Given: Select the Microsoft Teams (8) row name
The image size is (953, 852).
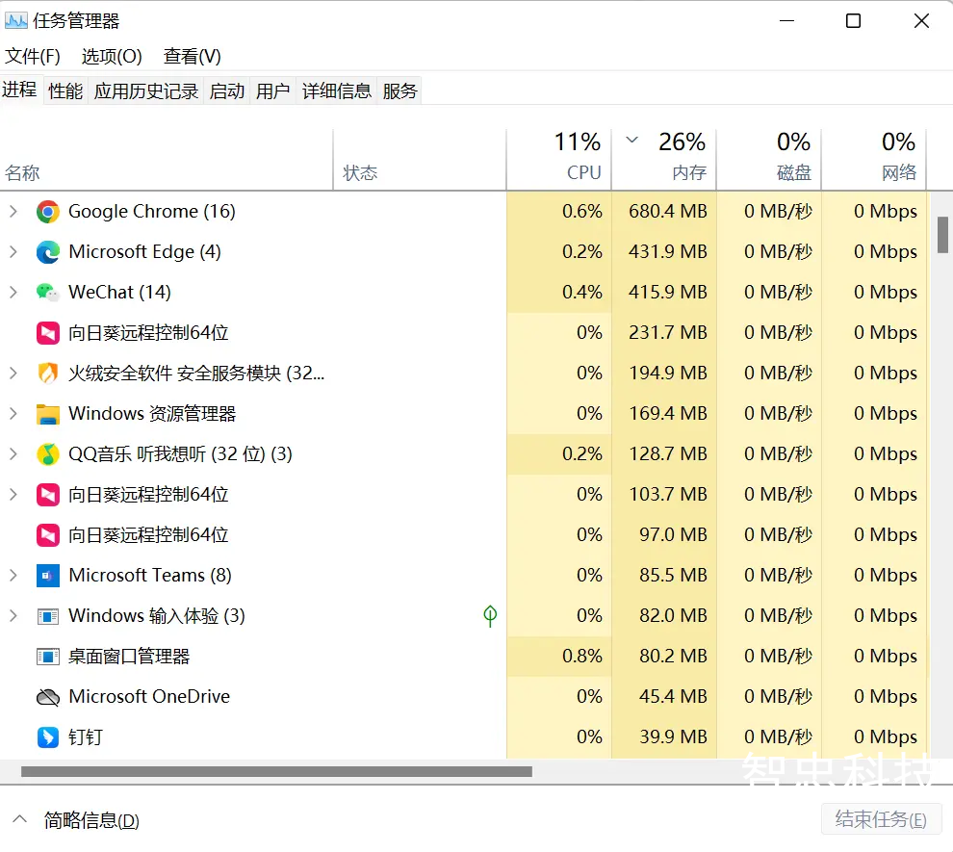Looking at the screenshot, I should tap(150, 576).
